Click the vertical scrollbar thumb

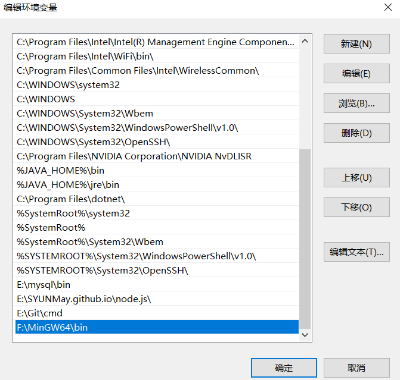pyautogui.click(x=305, y=239)
